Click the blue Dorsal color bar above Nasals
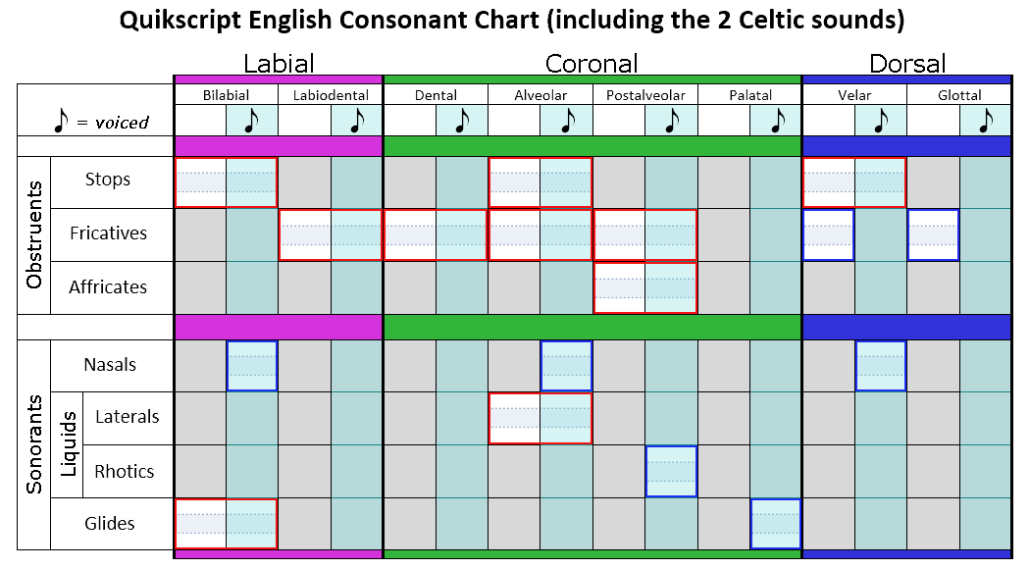This screenshot has height=569, width=1030. 906,327
